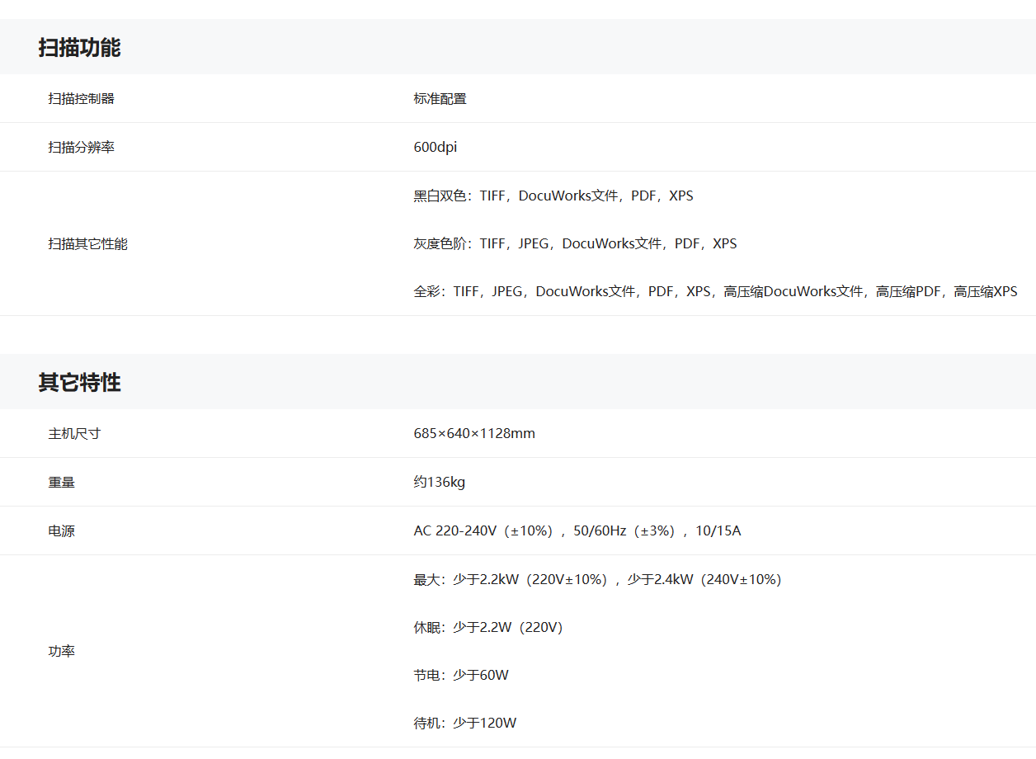Select the 待机 少于120W line
Screen dimensions: 1036x759
464,724
